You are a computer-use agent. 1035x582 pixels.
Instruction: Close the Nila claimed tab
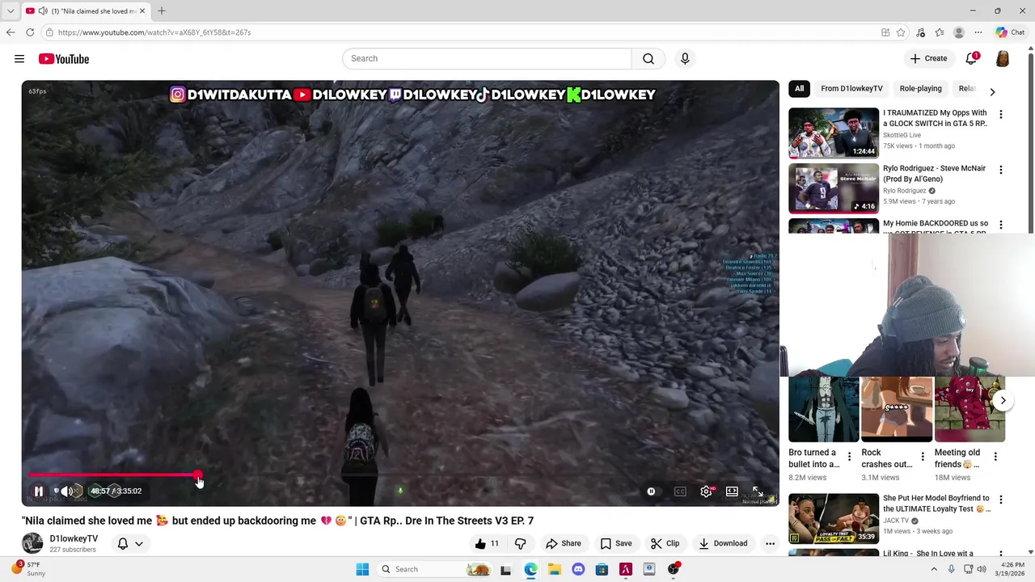point(142,11)
